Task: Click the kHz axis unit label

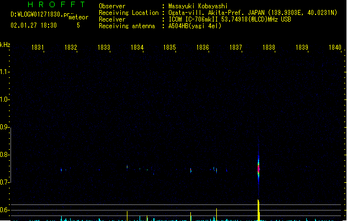Action: click(5, 45)
